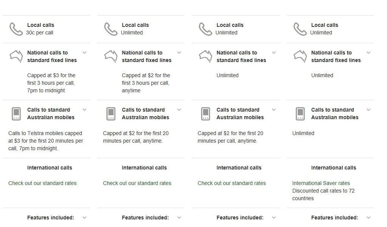Click the mobile icon in the fourth plan column
The image size is (387, 227).
pyautogui.click(x=300, y=113)
